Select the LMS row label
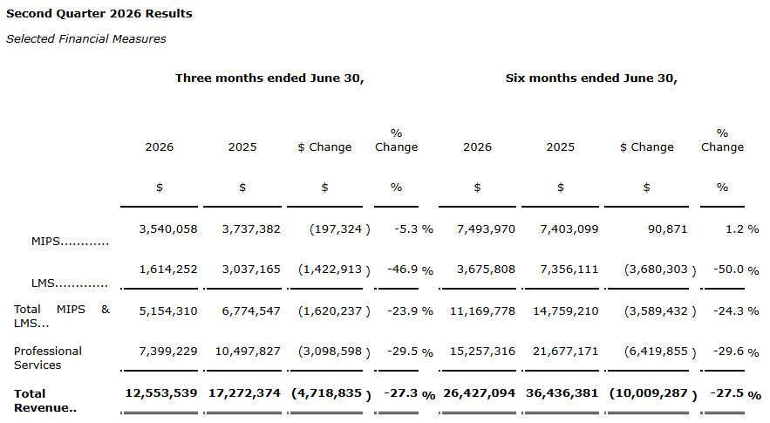 pos(69,283)
